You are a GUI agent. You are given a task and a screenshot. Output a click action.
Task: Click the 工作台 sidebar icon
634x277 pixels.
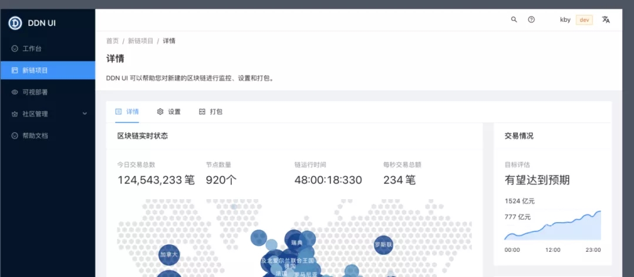pyautogui.click(x=15, y=49)
